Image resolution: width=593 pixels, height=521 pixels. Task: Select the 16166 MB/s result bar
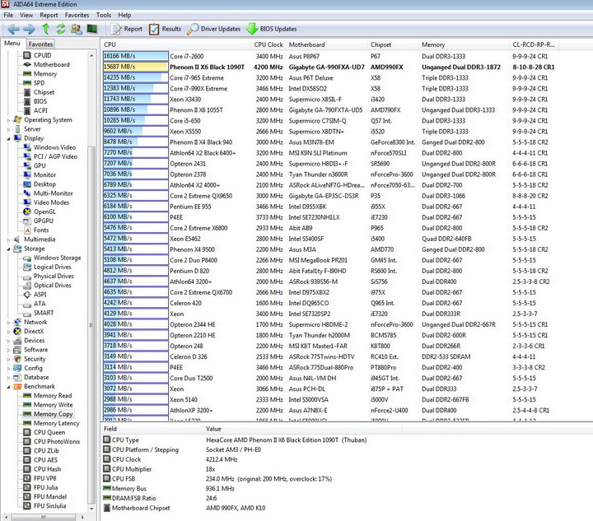pyautogui.click(x=135, y=56)
